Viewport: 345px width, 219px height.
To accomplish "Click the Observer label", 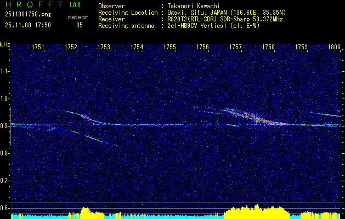I will [111, 6].
